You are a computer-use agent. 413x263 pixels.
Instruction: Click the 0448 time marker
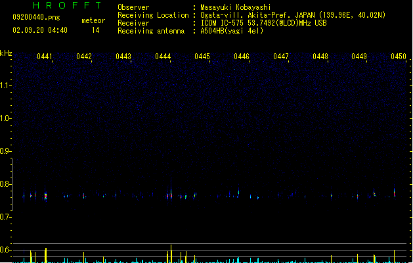pyautogui.click(x=320, y=57)
